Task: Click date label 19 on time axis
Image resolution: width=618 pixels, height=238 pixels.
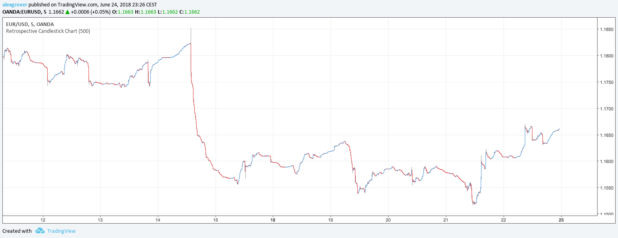Action: pos(330,220)
